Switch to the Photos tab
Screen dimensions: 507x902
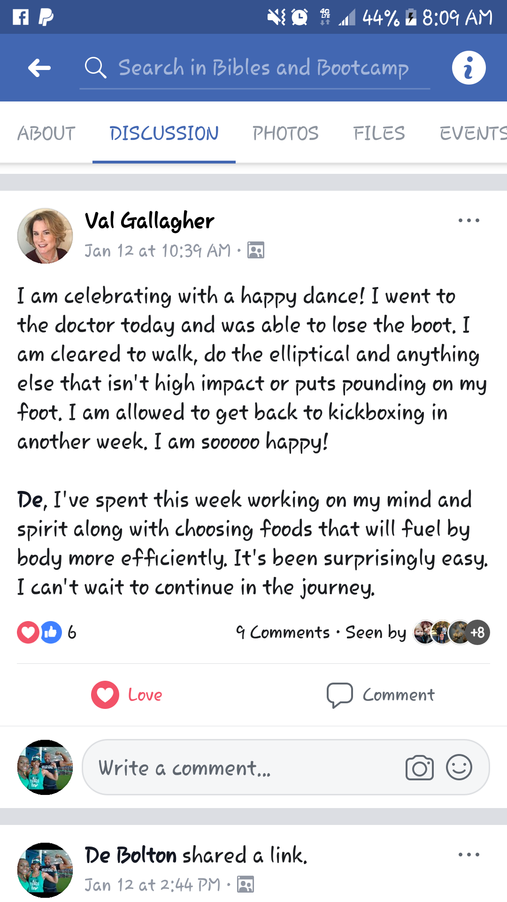click(x=285, y=133)
